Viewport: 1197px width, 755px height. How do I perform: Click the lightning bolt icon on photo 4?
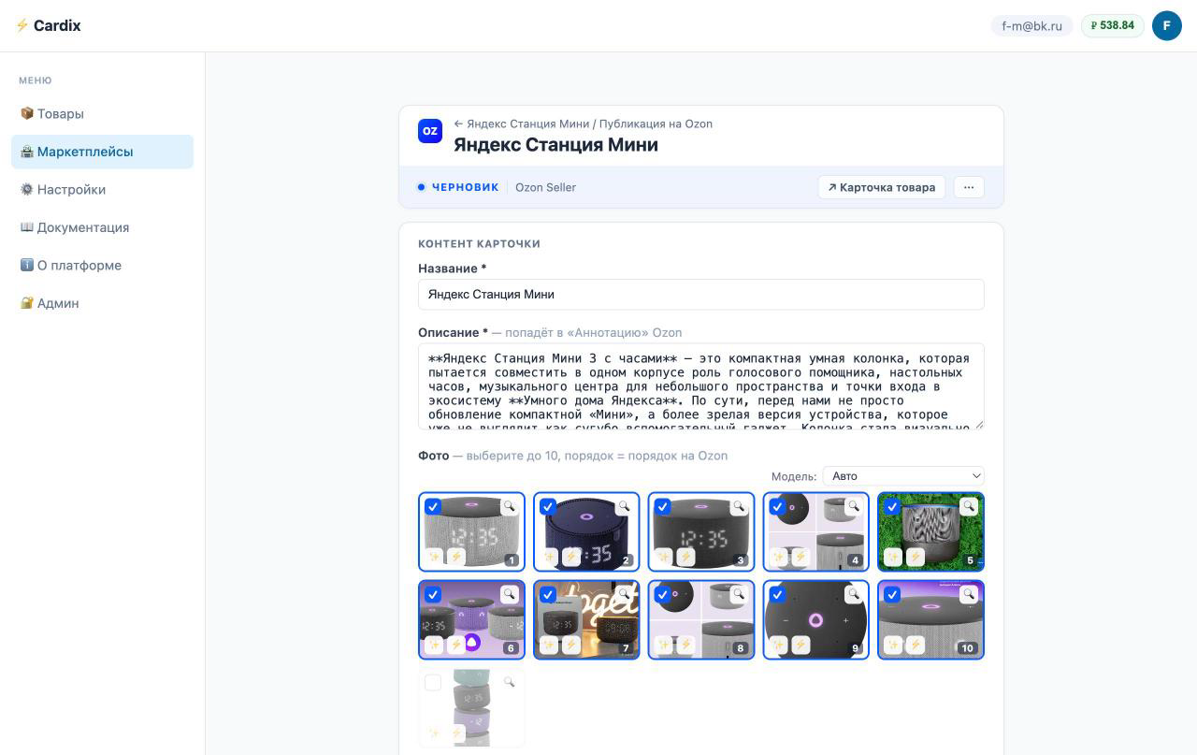pyautogui.click(x=801, y=557)
